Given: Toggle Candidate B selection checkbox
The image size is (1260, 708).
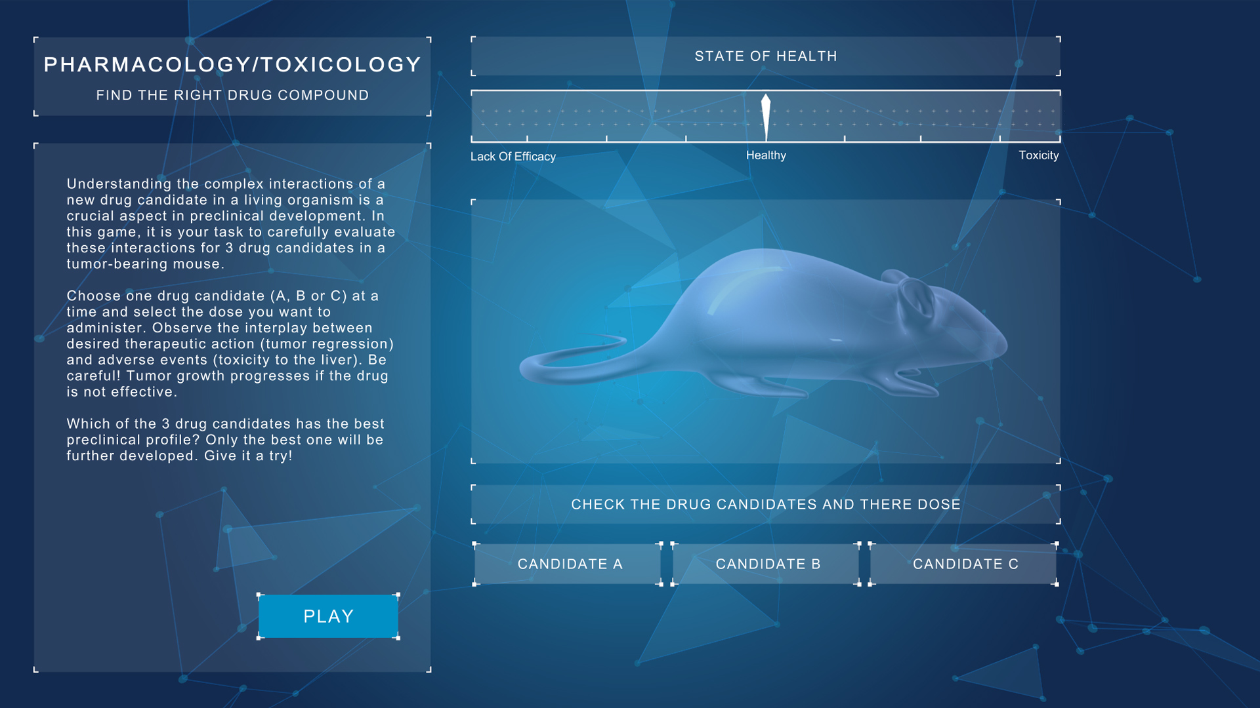Looking at the screenshot, I should click(766, 564).
